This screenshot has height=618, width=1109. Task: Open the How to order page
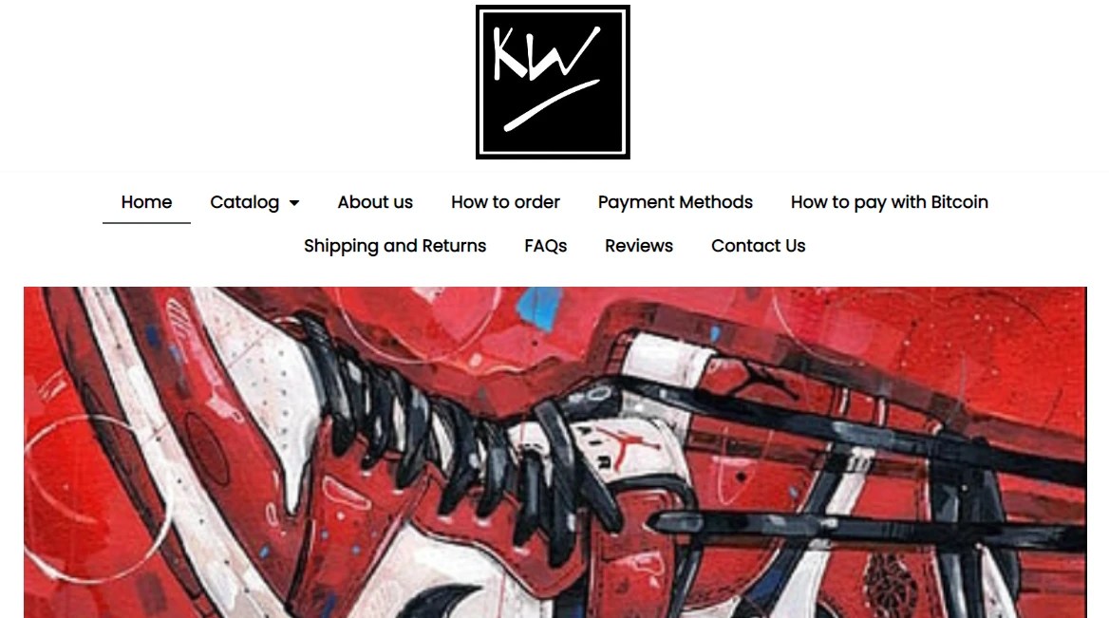(x=505, y=202)
